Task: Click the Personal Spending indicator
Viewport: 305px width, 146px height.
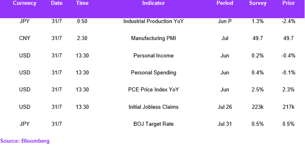Action: click(x=153, y=73)
